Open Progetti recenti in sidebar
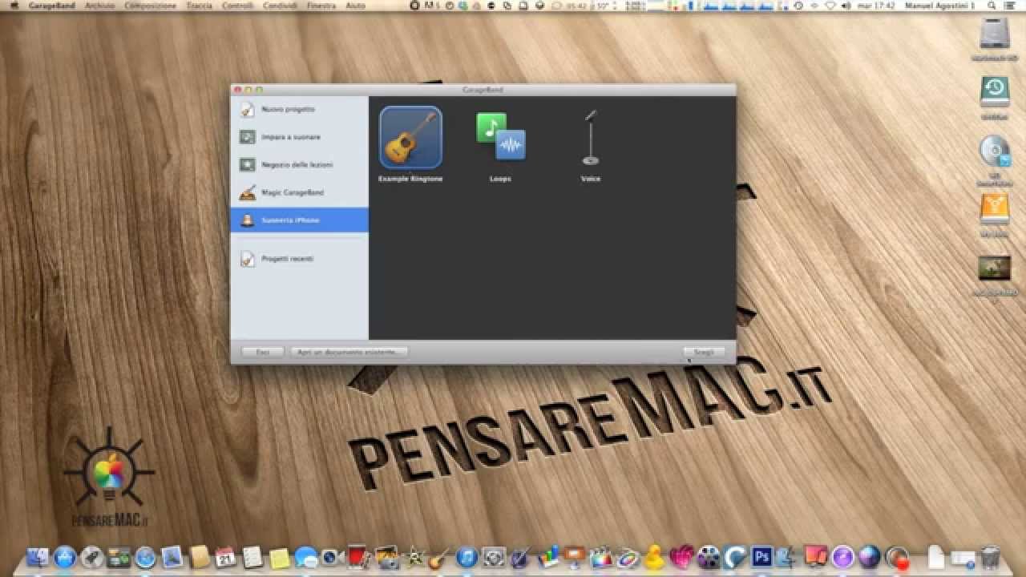 (x=300, y=259)
